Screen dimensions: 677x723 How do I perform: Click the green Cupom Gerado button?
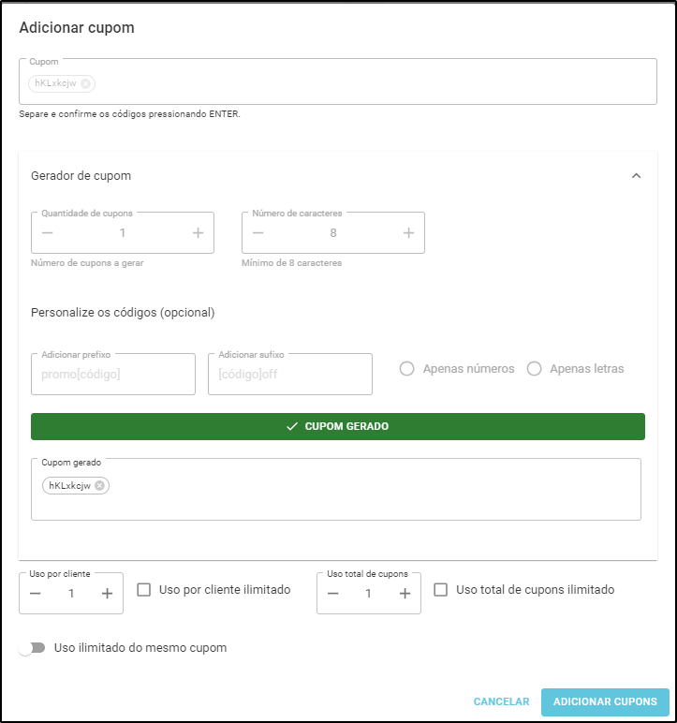pos(338,426)
